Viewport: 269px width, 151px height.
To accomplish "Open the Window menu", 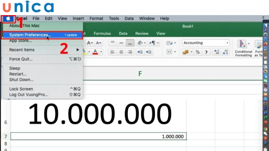I will [147, 18].
